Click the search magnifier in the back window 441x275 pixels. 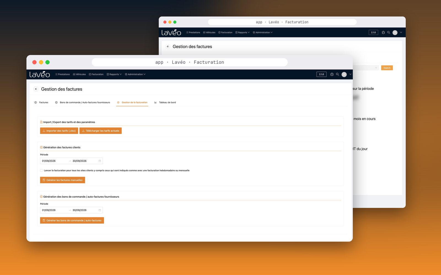[389, 32]
